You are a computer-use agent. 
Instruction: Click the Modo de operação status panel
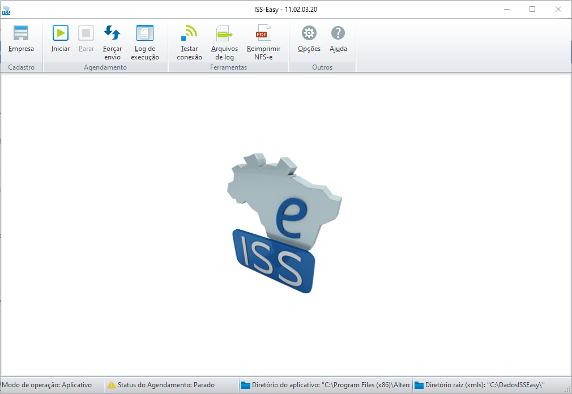(53, 385)
